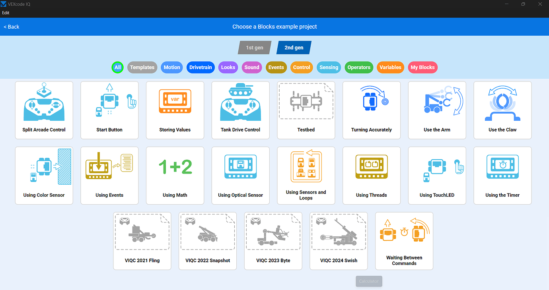Select the Tank Drive Control example
This screenshot has height=290, width=549.
(240, 110)
